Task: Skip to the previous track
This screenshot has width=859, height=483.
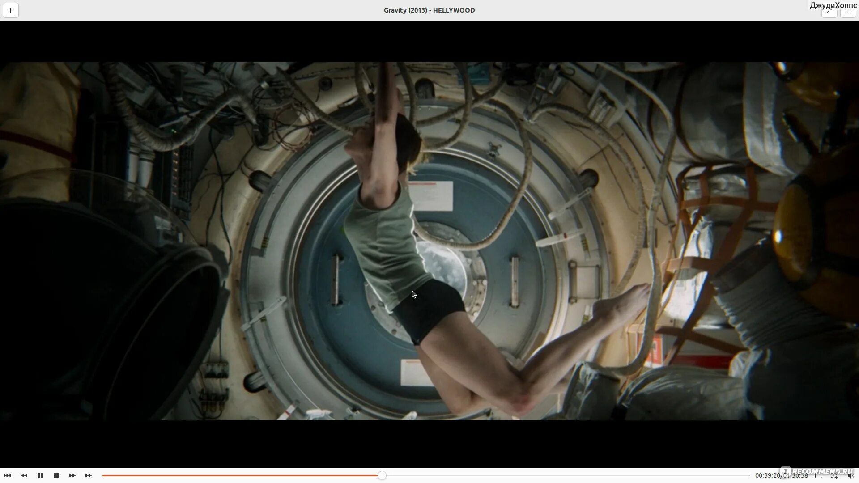Action: (x=8, y=475)
